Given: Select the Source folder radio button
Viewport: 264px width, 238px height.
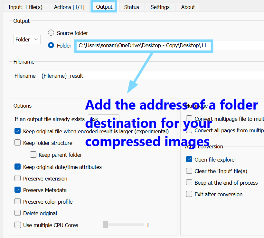Looking at the screenshot, I should [51, 33].
